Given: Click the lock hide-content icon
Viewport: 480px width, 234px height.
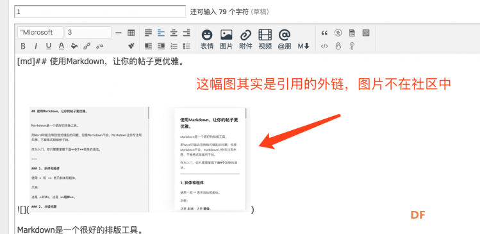Looking at the screenshot, I should [x=338, y=46].
